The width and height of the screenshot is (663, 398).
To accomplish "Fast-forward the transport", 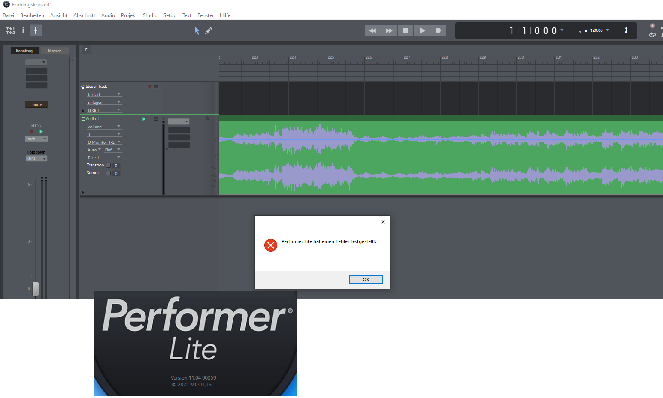I will [x=389, y=30].
